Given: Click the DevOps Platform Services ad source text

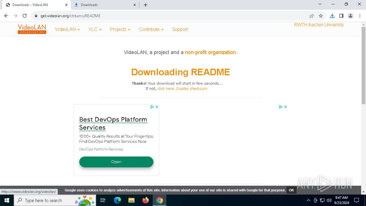Looking at the screenshot, I should [101, 149].
